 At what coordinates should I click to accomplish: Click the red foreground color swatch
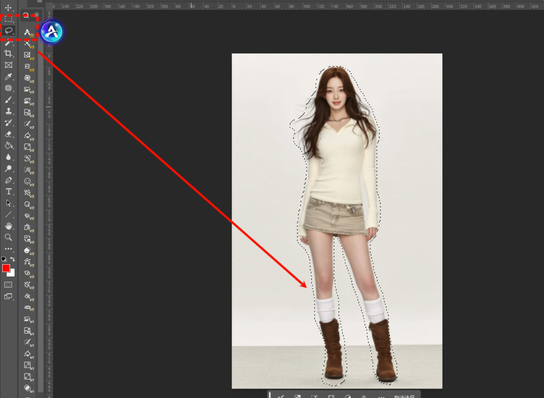point(6,268)
